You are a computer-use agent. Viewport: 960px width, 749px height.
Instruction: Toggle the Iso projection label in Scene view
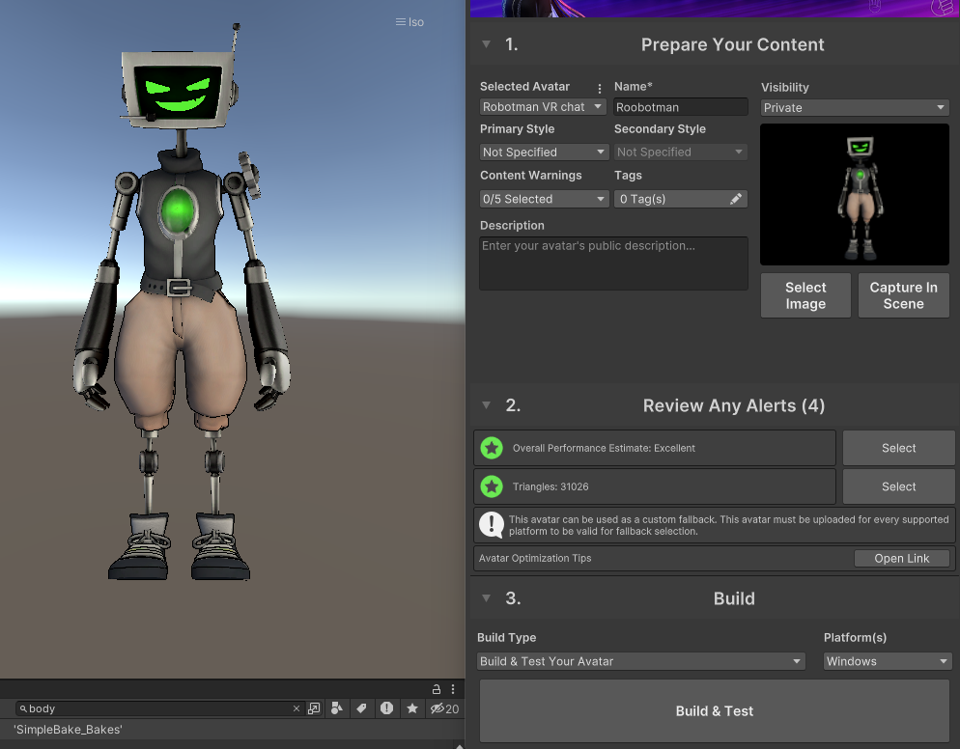(x=409, y=22)
